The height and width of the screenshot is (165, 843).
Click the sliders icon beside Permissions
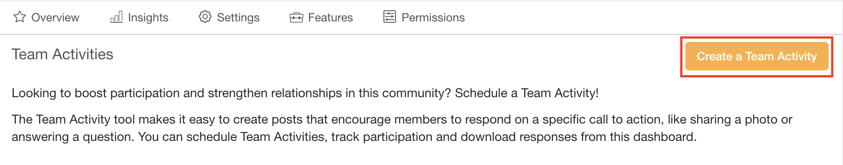pyautogui.click(x=390, y=17)
